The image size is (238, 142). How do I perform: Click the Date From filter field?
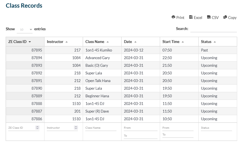(141, 128)
